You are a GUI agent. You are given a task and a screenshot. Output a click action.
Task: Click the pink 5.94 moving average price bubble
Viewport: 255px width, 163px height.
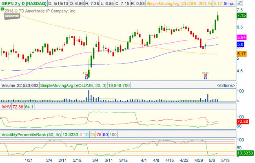point(241,37)
